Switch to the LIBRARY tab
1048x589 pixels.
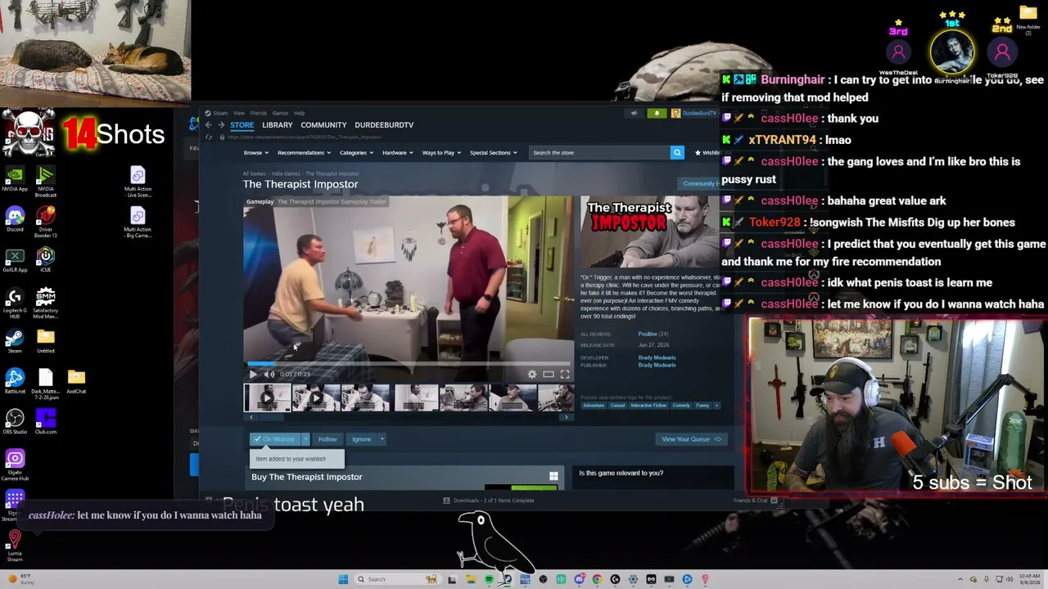[x=278, y=125]
